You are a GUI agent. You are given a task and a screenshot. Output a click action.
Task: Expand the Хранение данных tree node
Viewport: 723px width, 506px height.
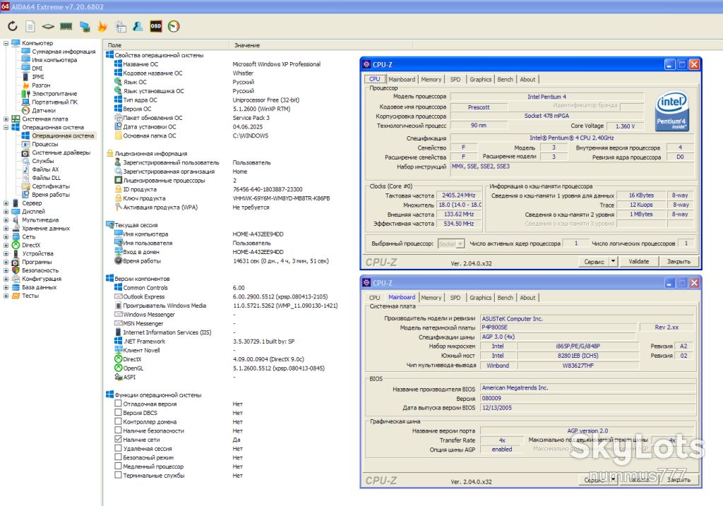[x=6, y=229]
